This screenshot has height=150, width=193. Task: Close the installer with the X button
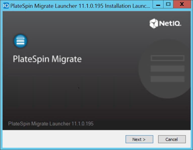(x=182, y=4)
